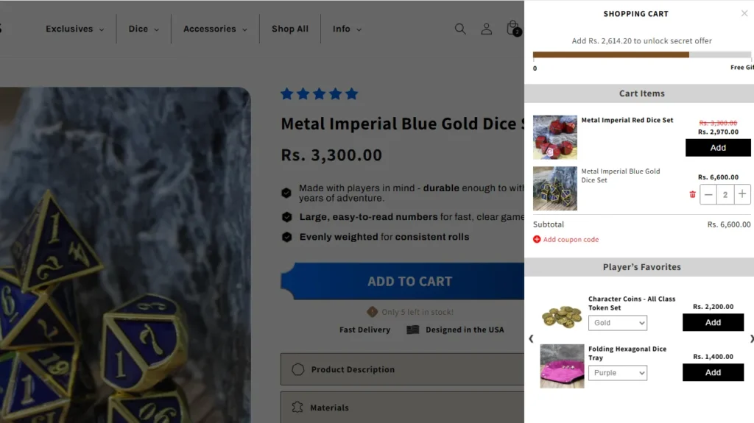The height and width of the screenshot is (423, 754).
Task: Click Metal Imperial Red Dice Set thumbnail
Action: click(x=554, y=137)
